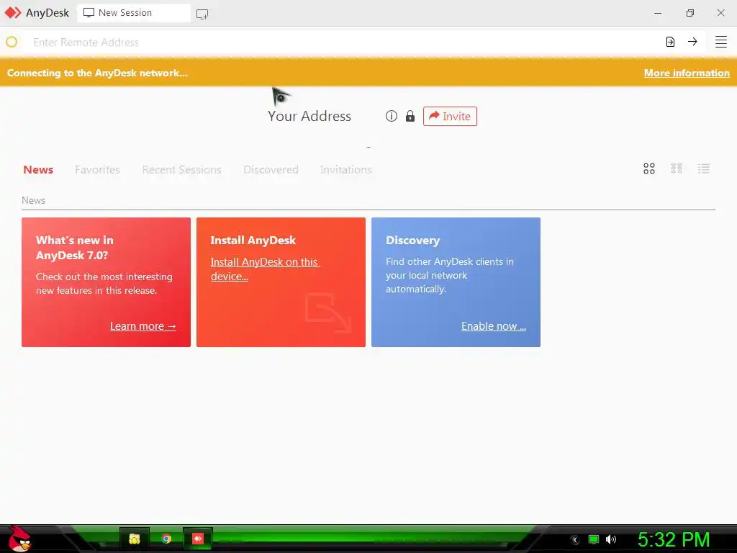Open the Discovered tab

point(271,169)
